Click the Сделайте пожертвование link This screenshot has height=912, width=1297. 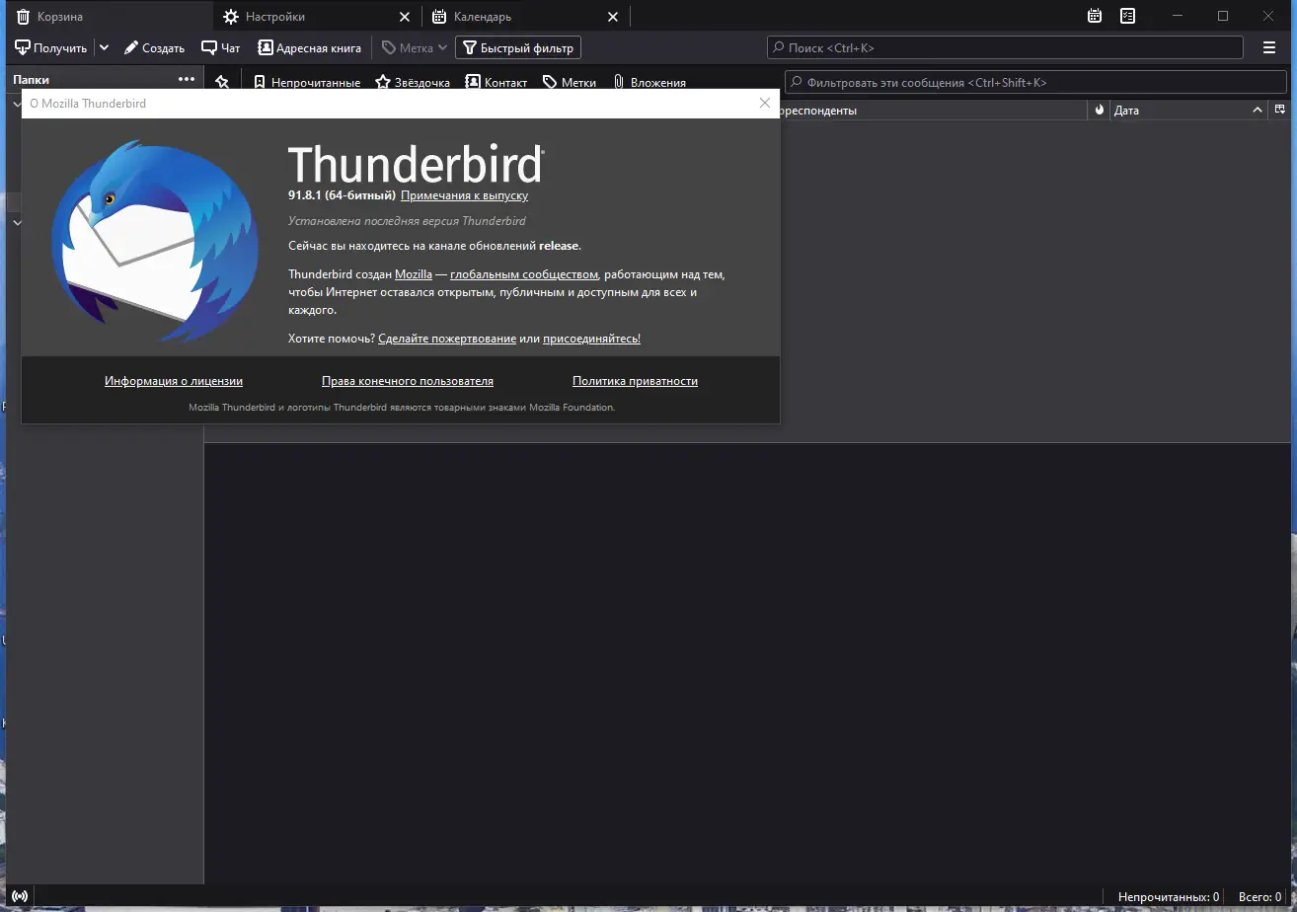point(447,339)
